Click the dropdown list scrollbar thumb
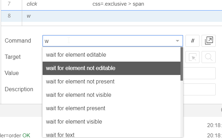 pos(182,64)
